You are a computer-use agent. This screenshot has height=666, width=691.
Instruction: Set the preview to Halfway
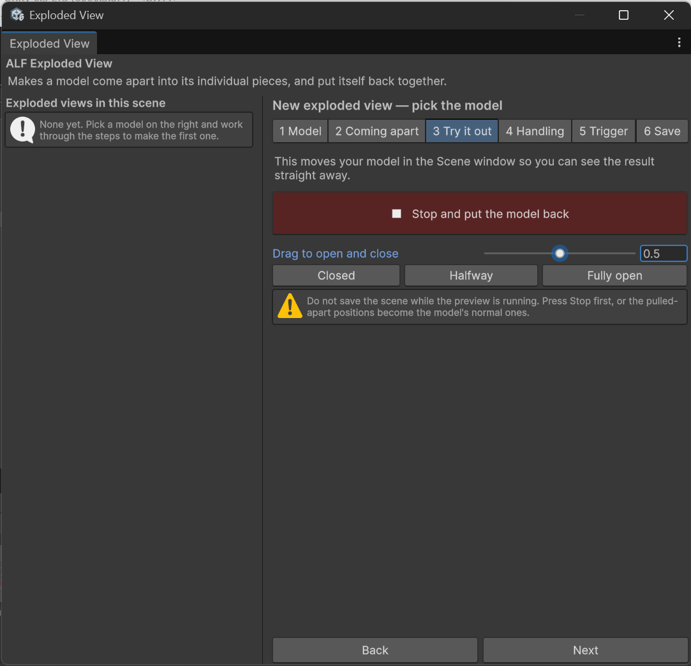point(471,275)
